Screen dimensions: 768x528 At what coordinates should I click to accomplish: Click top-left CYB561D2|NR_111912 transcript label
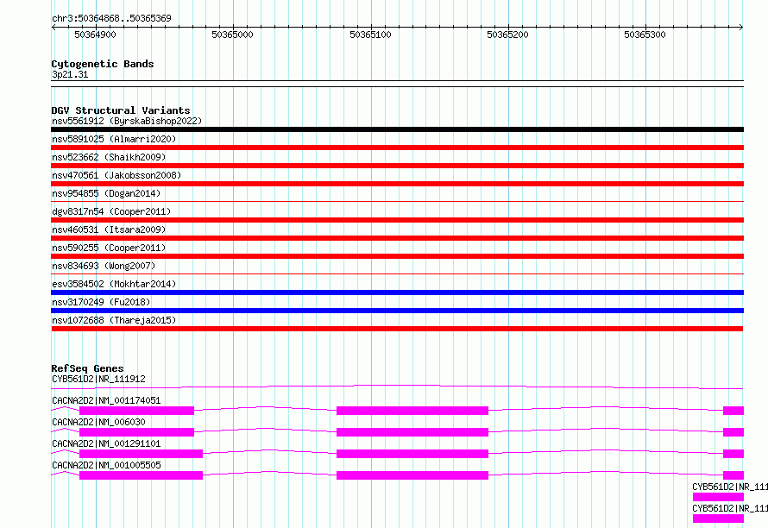tap(98, 379)
